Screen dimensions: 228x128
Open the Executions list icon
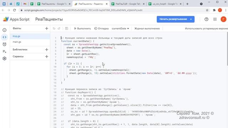5,51
